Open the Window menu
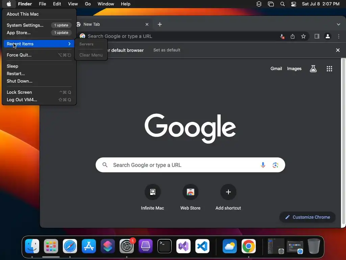Image resolution: width=346 pixels, height=260 pixels. pos(106,4)
